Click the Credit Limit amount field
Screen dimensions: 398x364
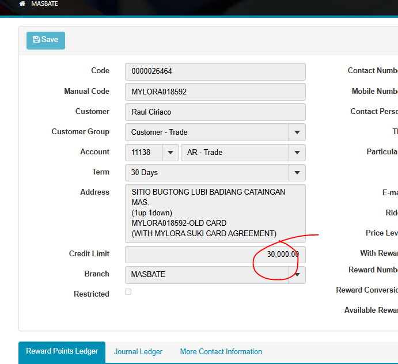215,255
